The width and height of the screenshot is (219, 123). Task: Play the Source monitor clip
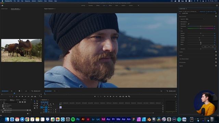pyautogui.click(x=22, y=96)
